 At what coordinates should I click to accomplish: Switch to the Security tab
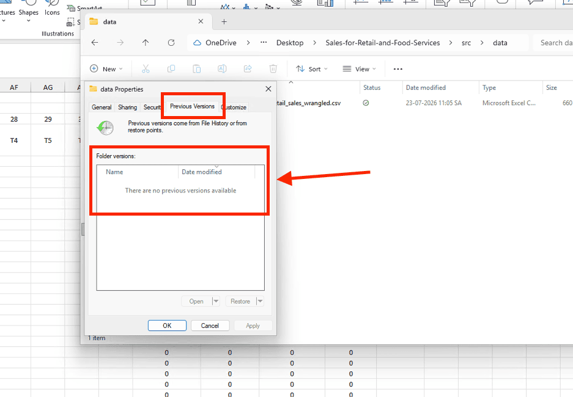152,107
